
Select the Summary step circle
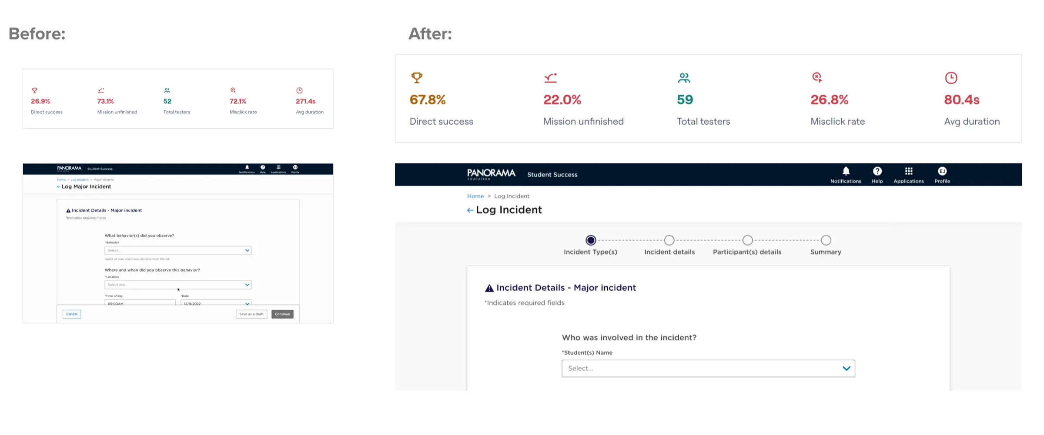[826, 240]
